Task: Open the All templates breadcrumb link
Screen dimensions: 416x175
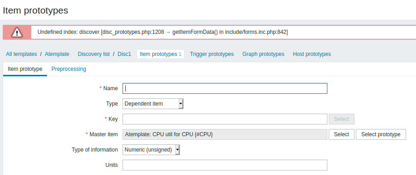Action: click(22, 54)
